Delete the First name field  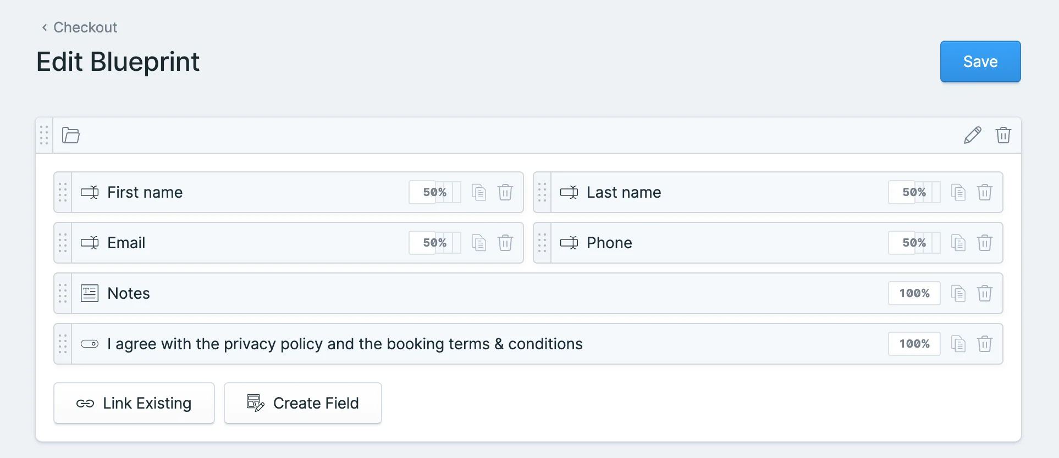(505, 192)
